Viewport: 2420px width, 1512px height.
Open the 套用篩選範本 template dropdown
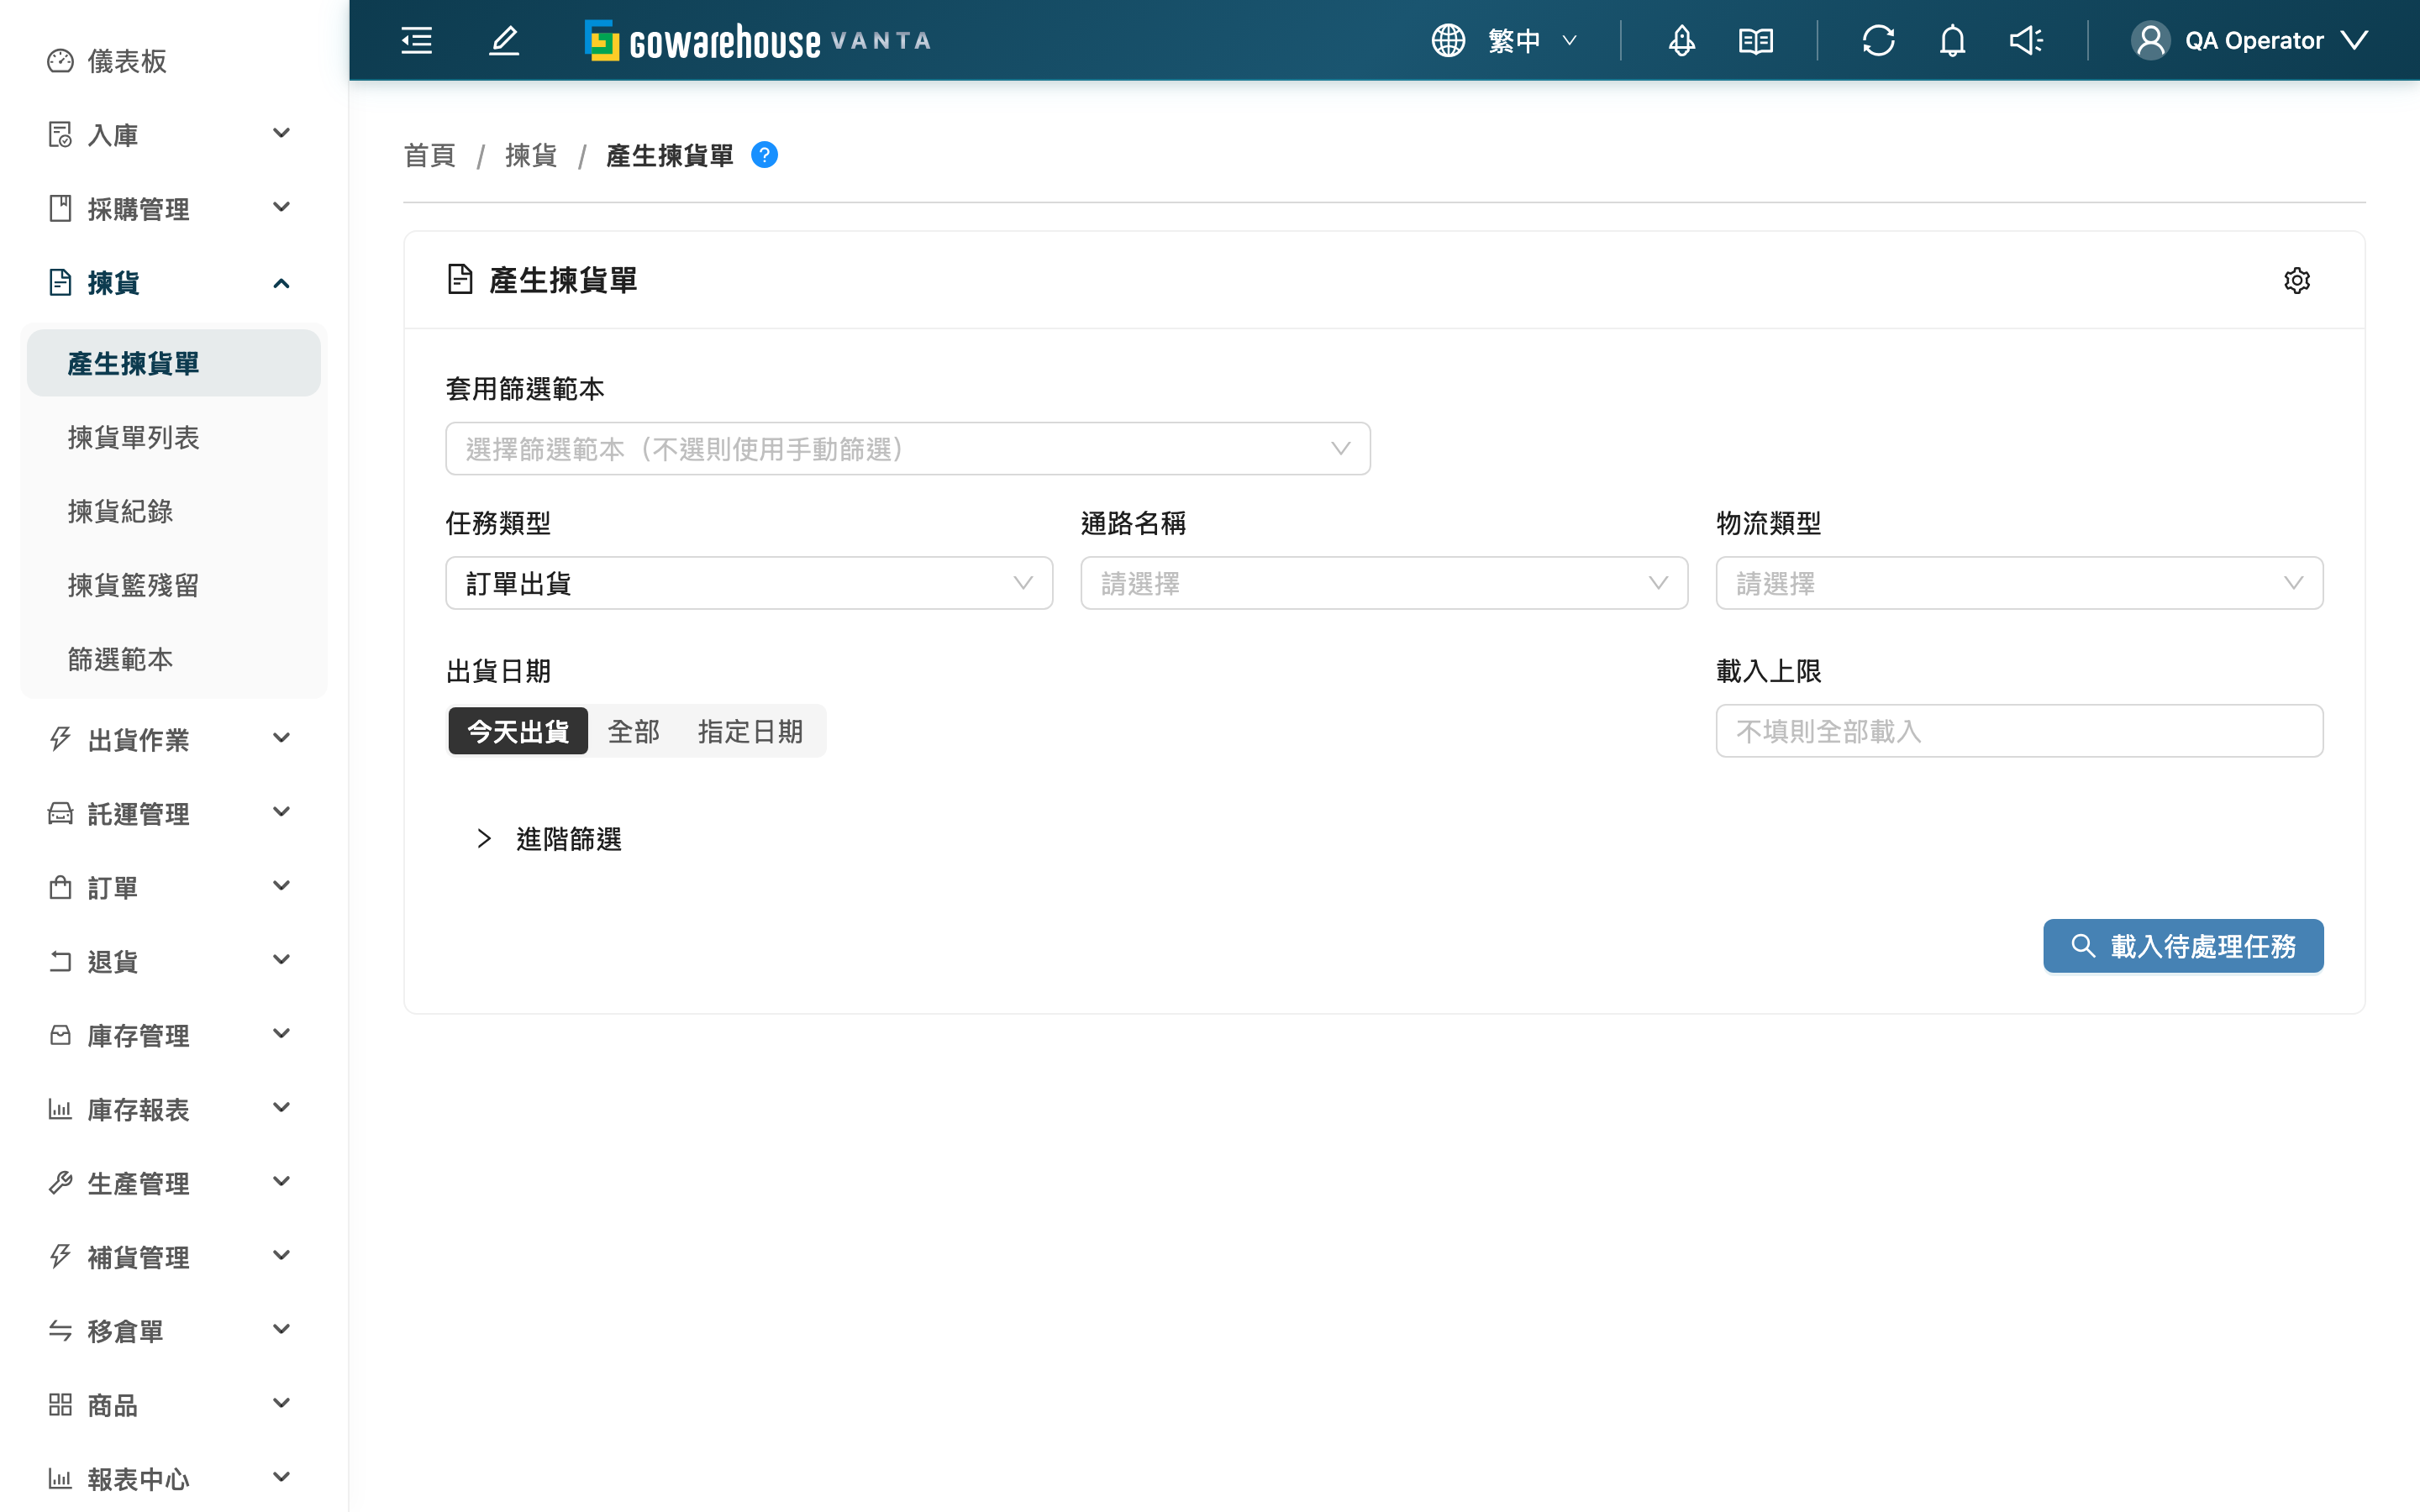[x=907, y=449]
